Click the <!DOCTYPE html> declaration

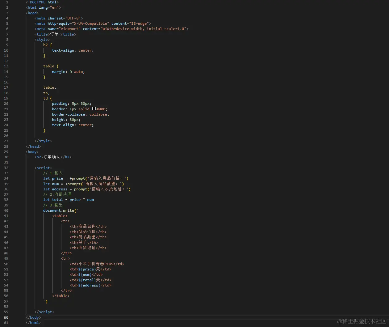pyautogui.click(x=42, y=2)
